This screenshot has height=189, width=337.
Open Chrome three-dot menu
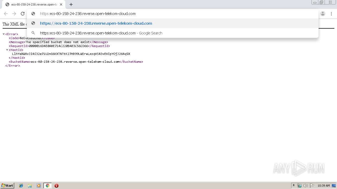click(x=331, y=14)
